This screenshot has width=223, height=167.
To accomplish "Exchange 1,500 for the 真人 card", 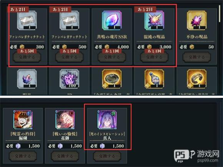I will 107,156.
